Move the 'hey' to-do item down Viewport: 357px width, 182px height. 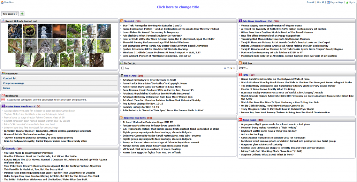tap(228, 68)
